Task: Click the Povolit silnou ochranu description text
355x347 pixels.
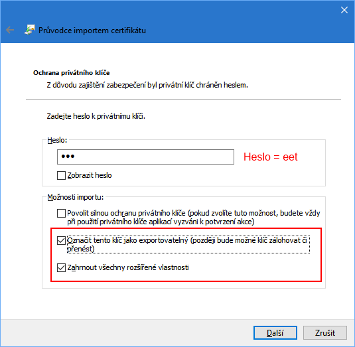Action: [194, 218]
